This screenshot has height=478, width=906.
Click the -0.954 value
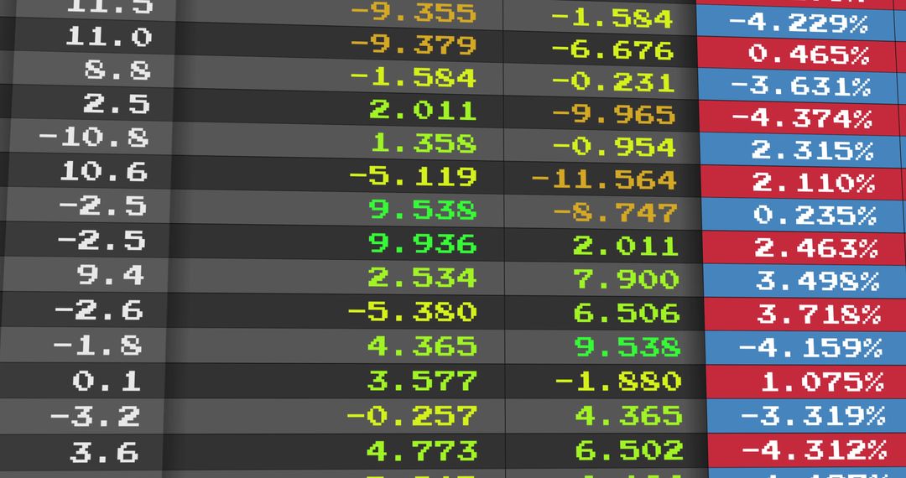614,148
